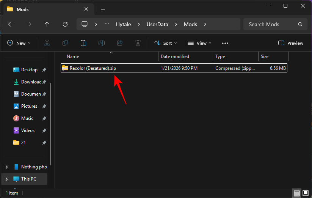Screen dimensions: 312x198
Task: Switch to details view layout icon
Action: tap(296, 193)
